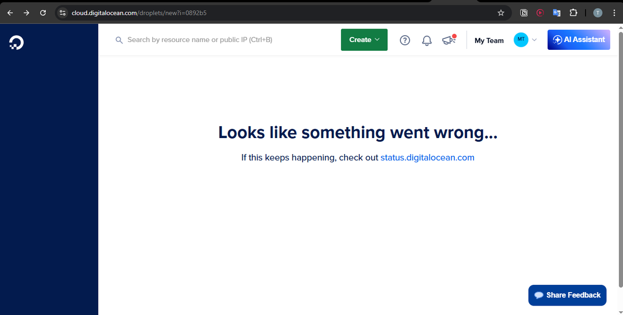
Task: Open the help question mark icon
Action: pyautogui.click(x=405, y=40)
